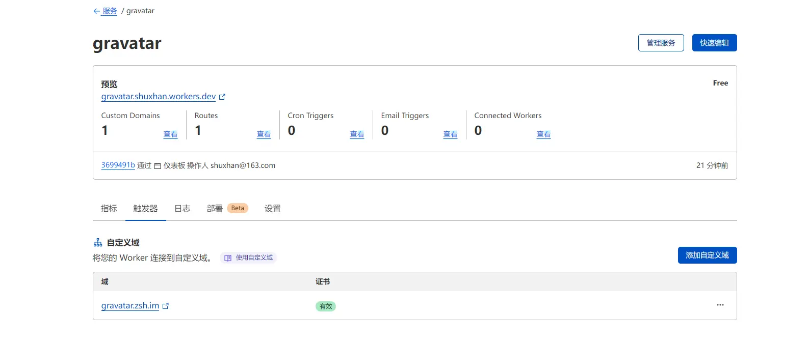The width and height of the screenshot is (808, 342).
Task: Click external link icon beside gravatar.zsh.im
Action: [x=166, y=306]
